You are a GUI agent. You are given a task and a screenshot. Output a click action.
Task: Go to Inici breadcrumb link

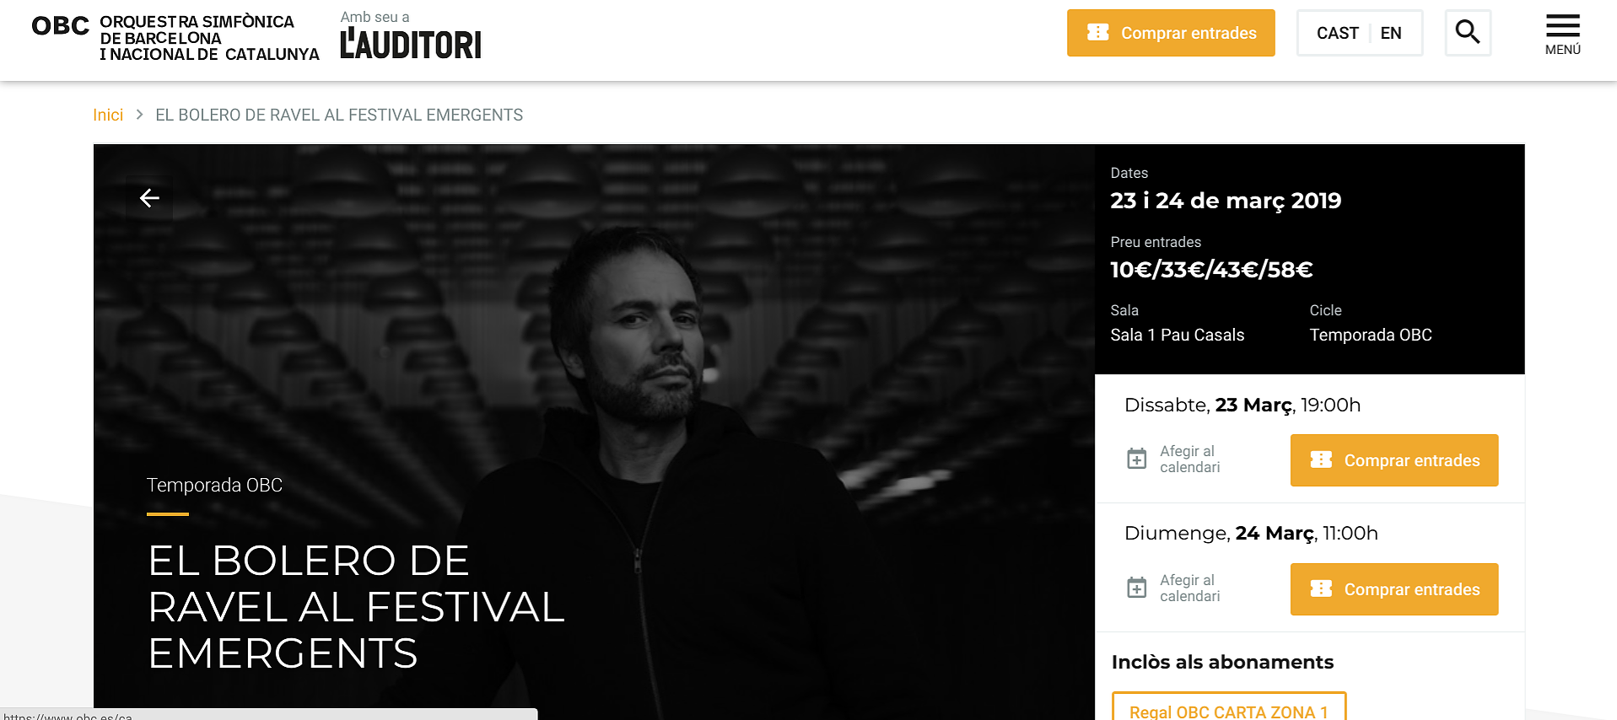pos(108,115)
